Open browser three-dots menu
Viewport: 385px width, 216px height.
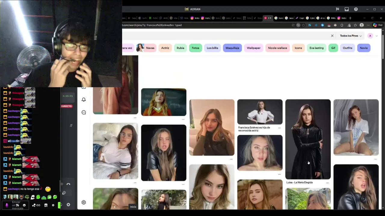(368, 25)
